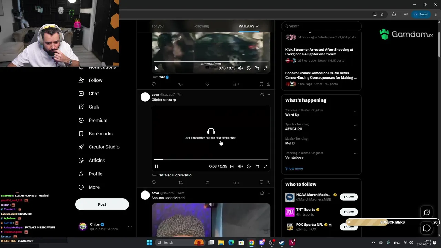Enter fullscreen on the 0:13 video

click(x=265, y=68)
